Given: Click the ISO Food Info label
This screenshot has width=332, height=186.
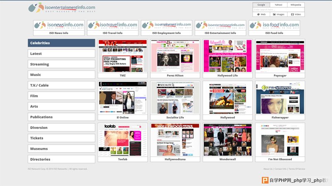Looking at the screenshot, I should tap(274, 33).
